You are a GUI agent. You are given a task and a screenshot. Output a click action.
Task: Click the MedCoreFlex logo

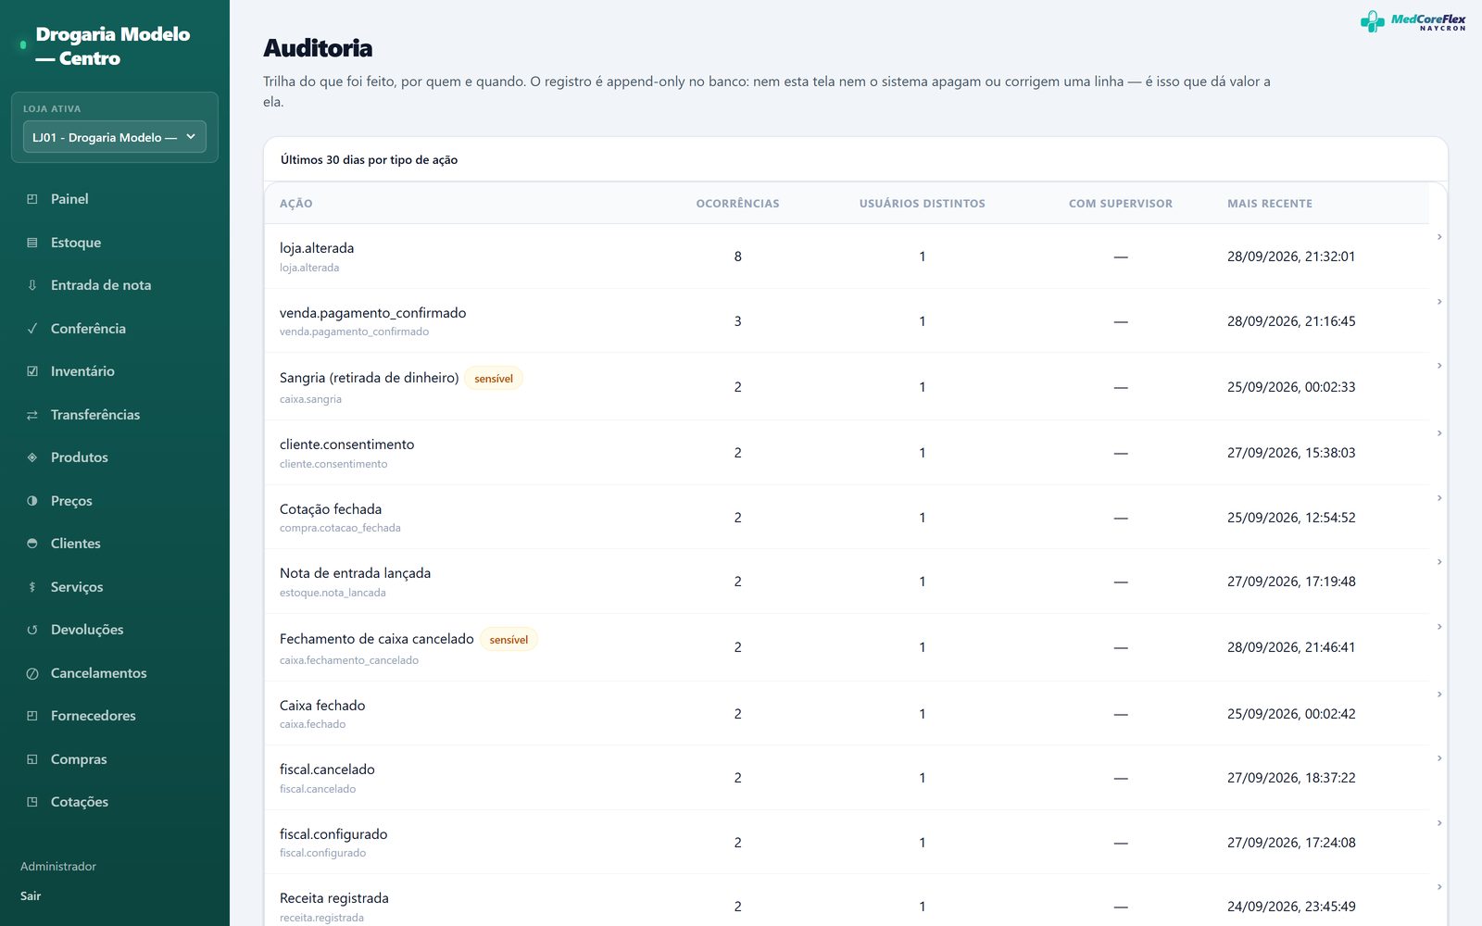point(1413,21)
